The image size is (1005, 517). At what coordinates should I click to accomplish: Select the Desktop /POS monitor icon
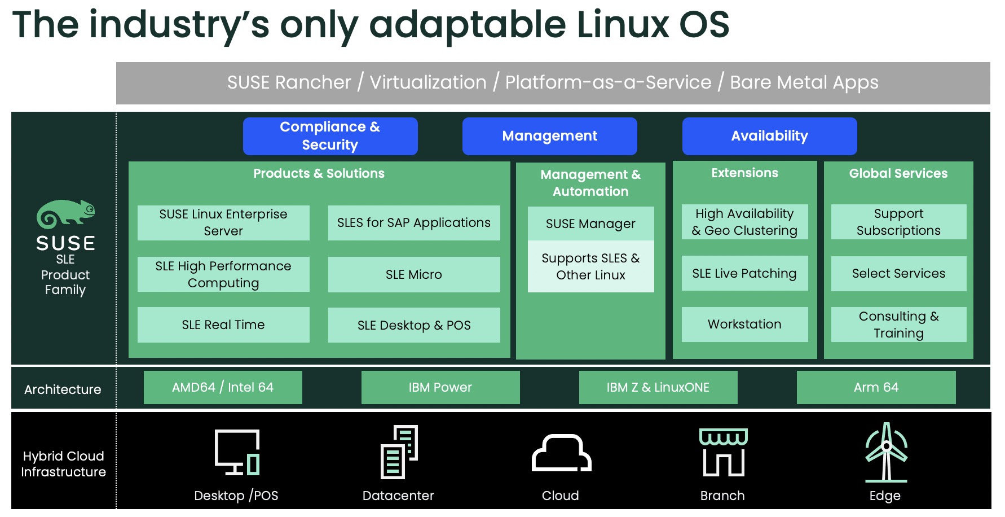tap(237, 452)
